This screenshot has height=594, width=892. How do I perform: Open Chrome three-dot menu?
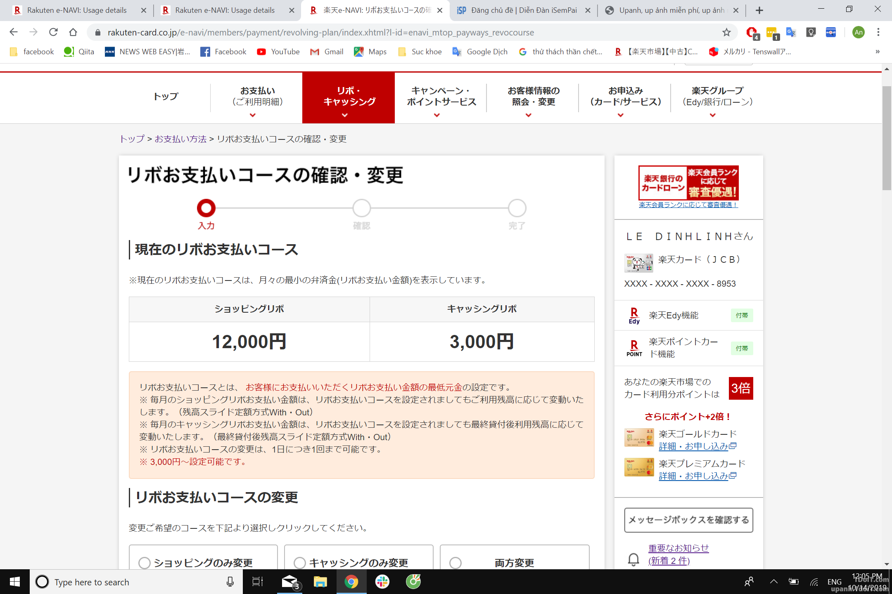click(878, 32)
